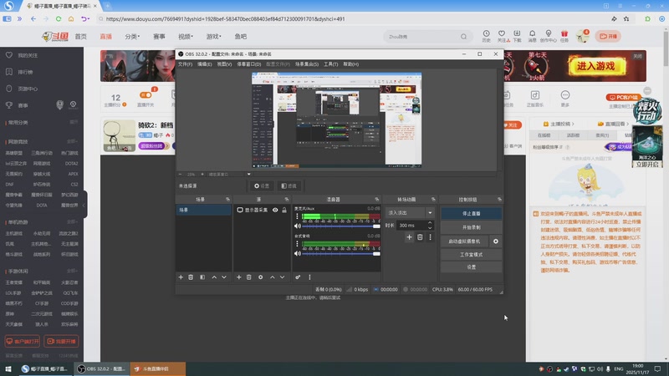Remove selected scene with Scenes panel trash icon
Screen dimensions: 669x376
[191, 277]
